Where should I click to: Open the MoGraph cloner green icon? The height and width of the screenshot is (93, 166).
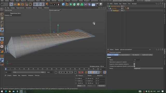[x=82, y=4]
